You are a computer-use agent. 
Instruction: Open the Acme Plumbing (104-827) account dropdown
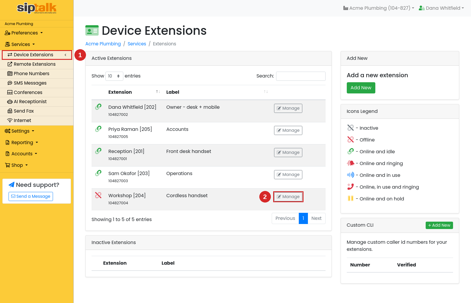(x=379, y=8)
